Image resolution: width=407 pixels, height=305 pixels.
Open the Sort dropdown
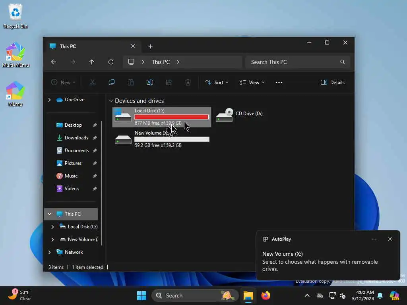(217, 83)
